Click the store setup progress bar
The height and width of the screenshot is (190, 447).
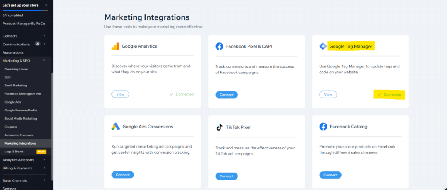(x=25, y=10)
